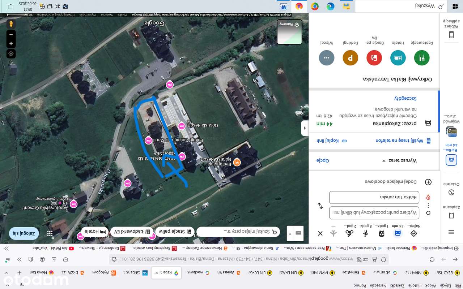Zoom in on the map
Viewport: 463px width, 289px height.
pyautogui.click(x=11, y=44)
